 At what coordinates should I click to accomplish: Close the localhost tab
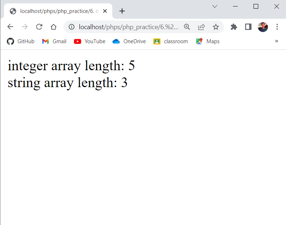click(105, 11)
